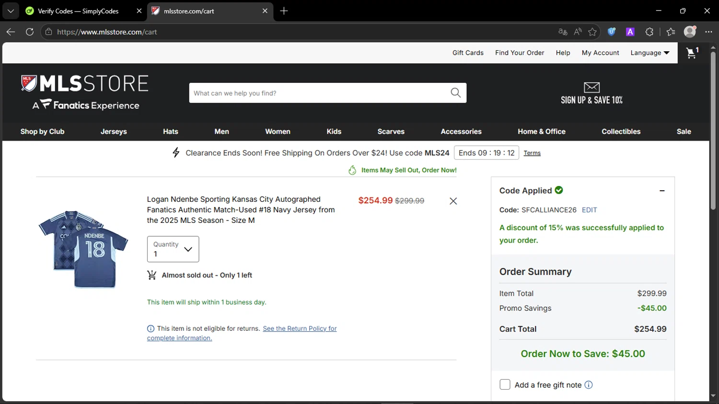The height and width of the screenshot is (404, 719).
Task: Open the Gift Cards page
Action: click(x=468, y=53)
